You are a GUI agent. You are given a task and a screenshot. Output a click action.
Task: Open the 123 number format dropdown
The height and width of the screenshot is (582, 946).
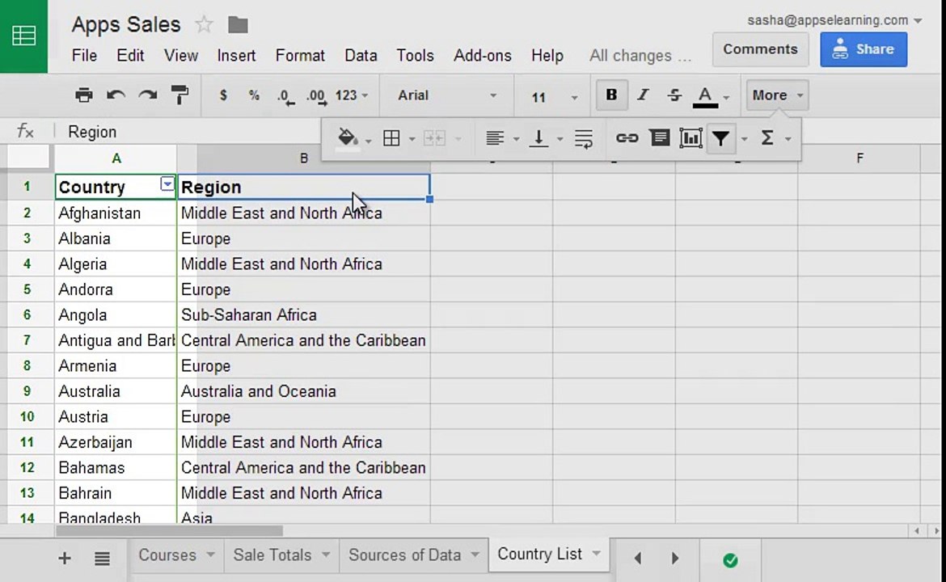[x=351, y=95]
